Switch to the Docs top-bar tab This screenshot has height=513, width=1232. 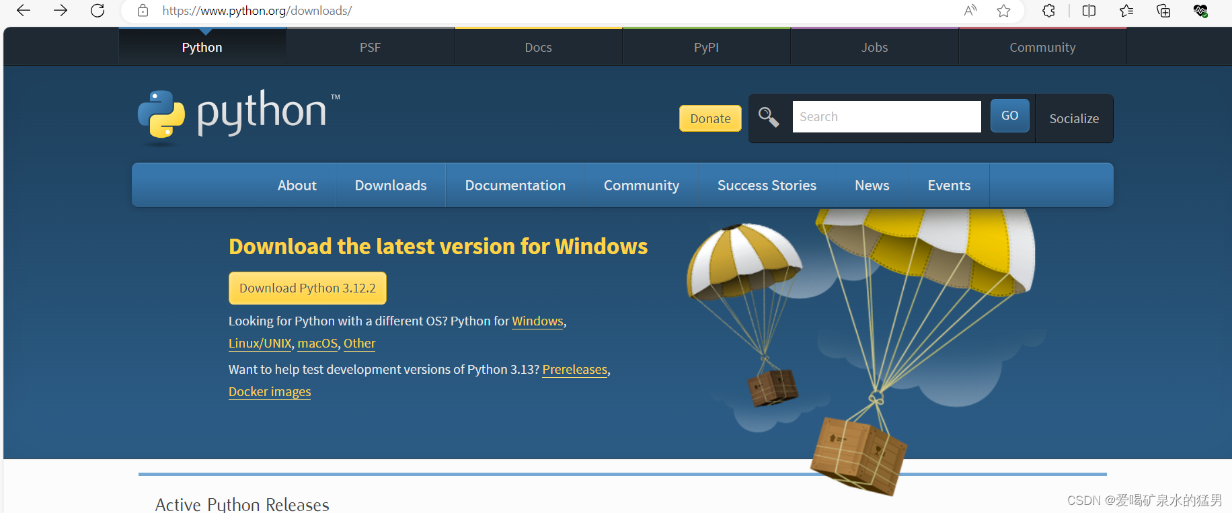539,47
